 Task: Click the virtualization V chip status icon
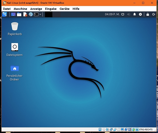(130, 130)
